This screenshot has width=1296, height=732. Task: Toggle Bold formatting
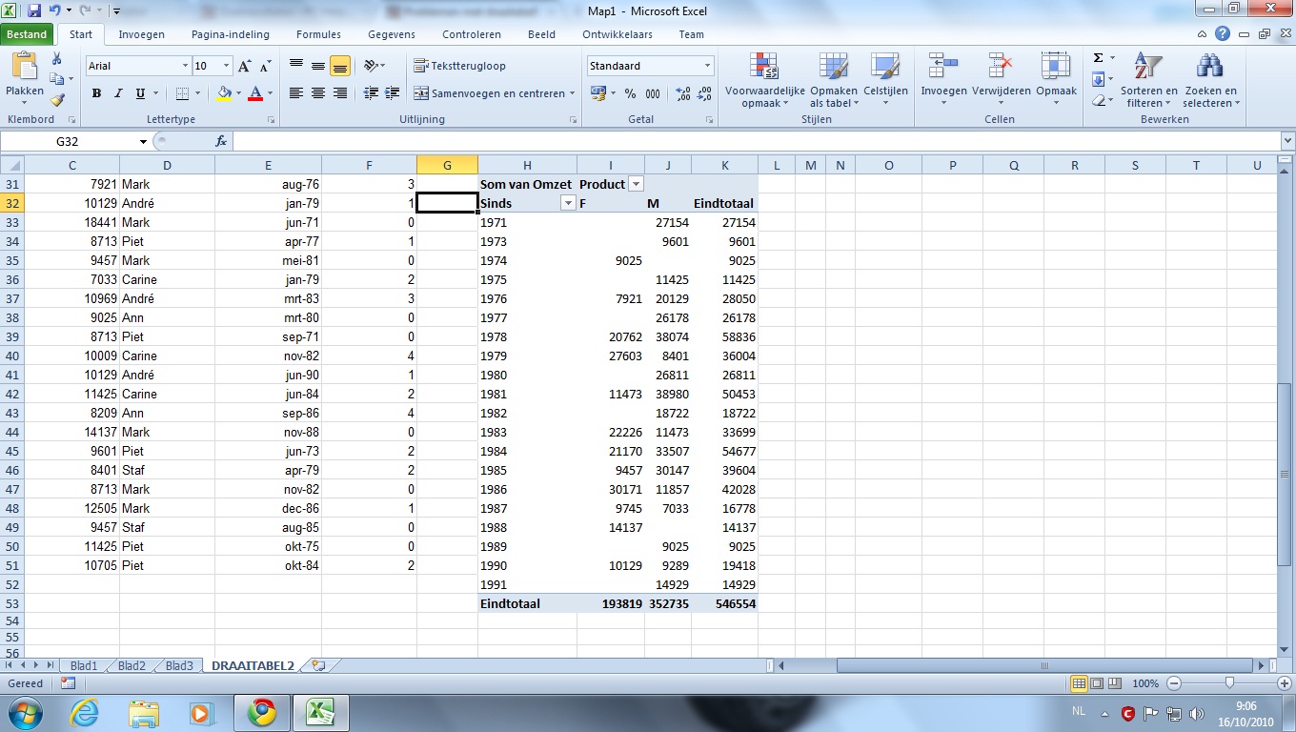[96, 93]
